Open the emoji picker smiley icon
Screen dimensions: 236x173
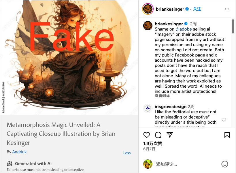[225, 164]
